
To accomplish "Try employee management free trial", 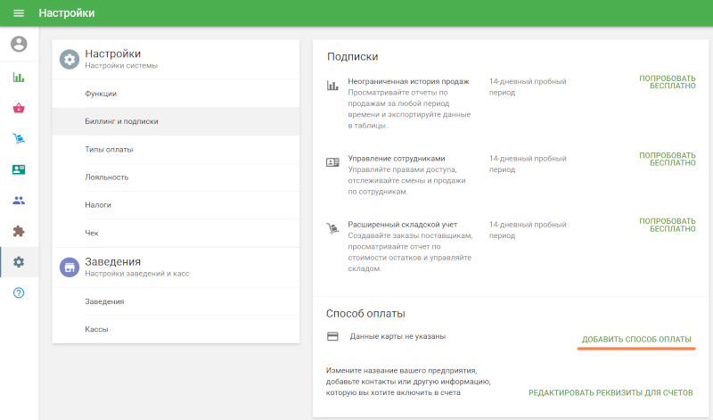I will 667,160.
